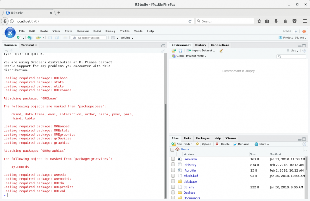Switch to the Terminal tab
The width and height of the screenshot is (310, 201).
[27, 45]
